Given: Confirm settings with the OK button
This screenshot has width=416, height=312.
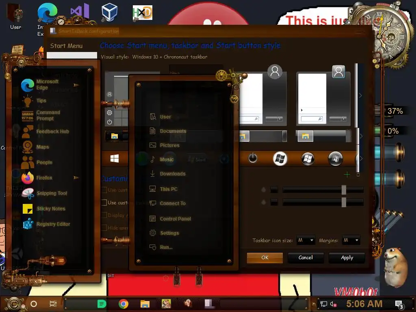Looking at the screenshot, I should (x=264, y=258).
